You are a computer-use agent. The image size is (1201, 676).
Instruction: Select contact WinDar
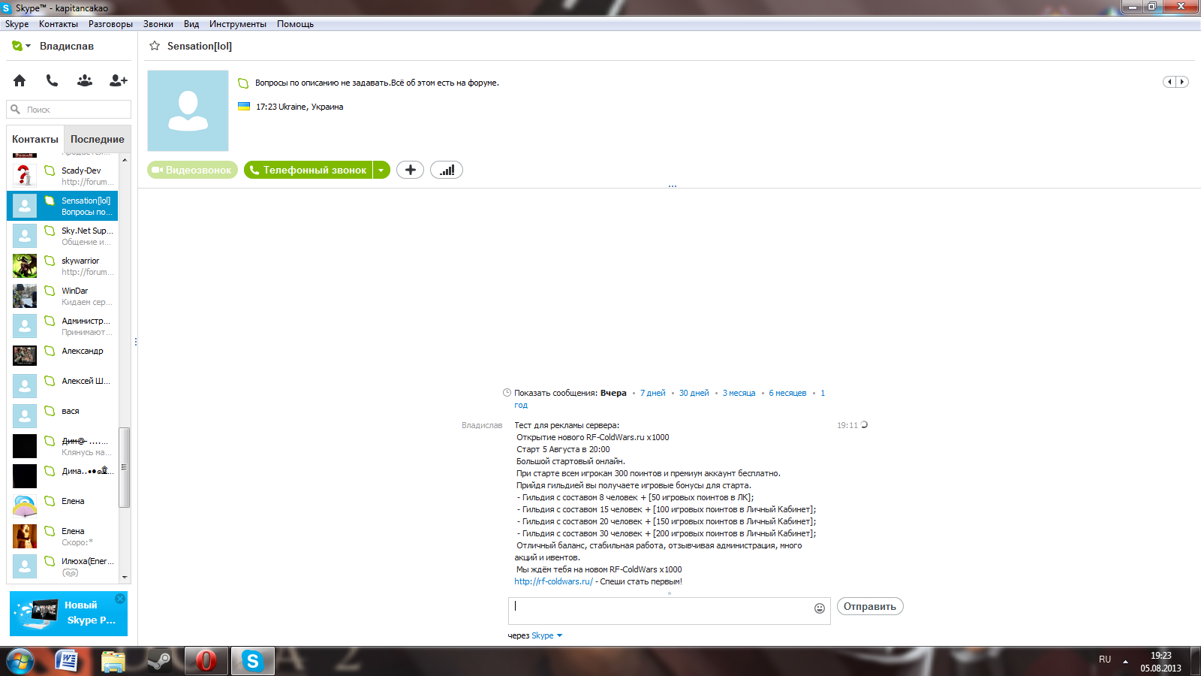point(62,296)
